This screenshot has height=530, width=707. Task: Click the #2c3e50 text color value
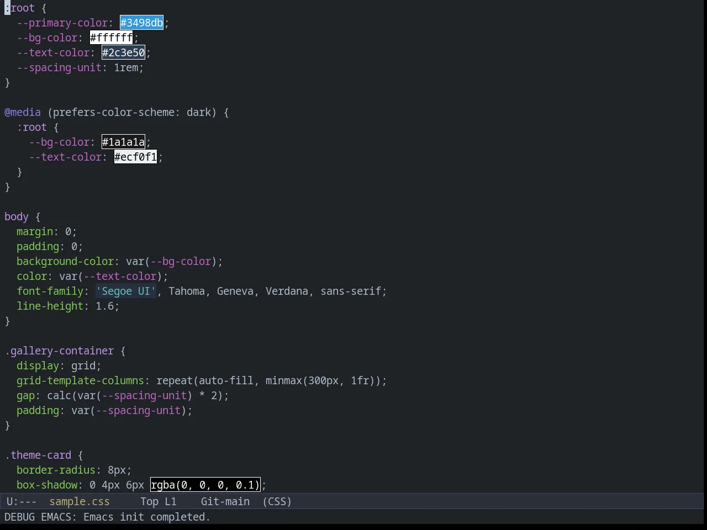coord(123,52)
